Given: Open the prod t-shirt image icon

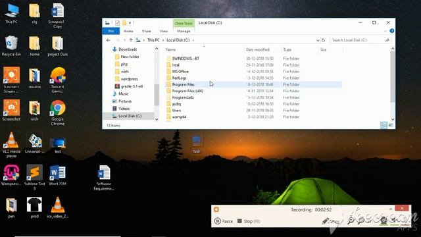Looking at the screenshot, I should pyautogui.click(x=34, y=207).
